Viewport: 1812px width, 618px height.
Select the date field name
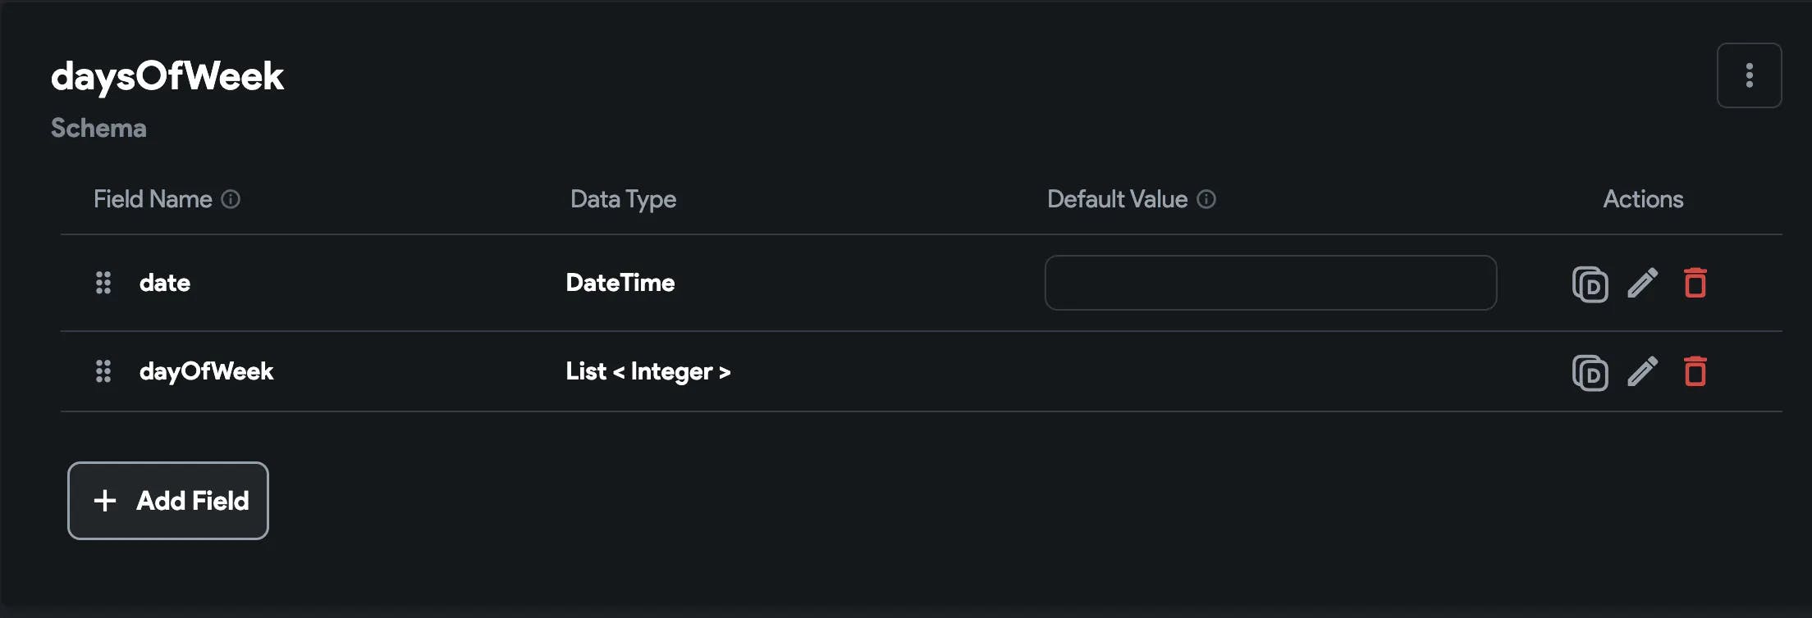tap(165, 283)
